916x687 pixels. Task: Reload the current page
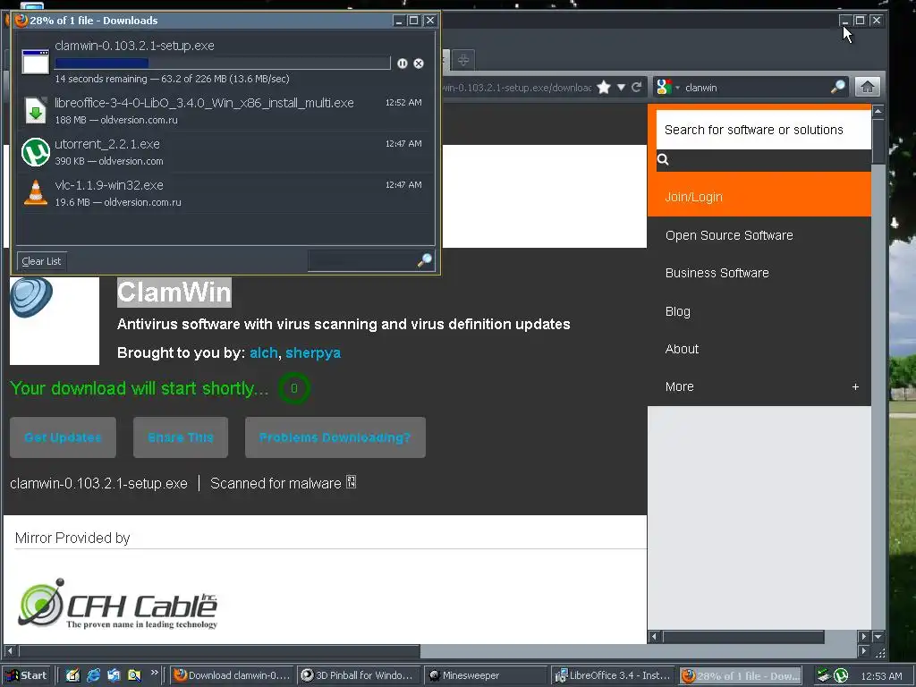tap(637, 88)
